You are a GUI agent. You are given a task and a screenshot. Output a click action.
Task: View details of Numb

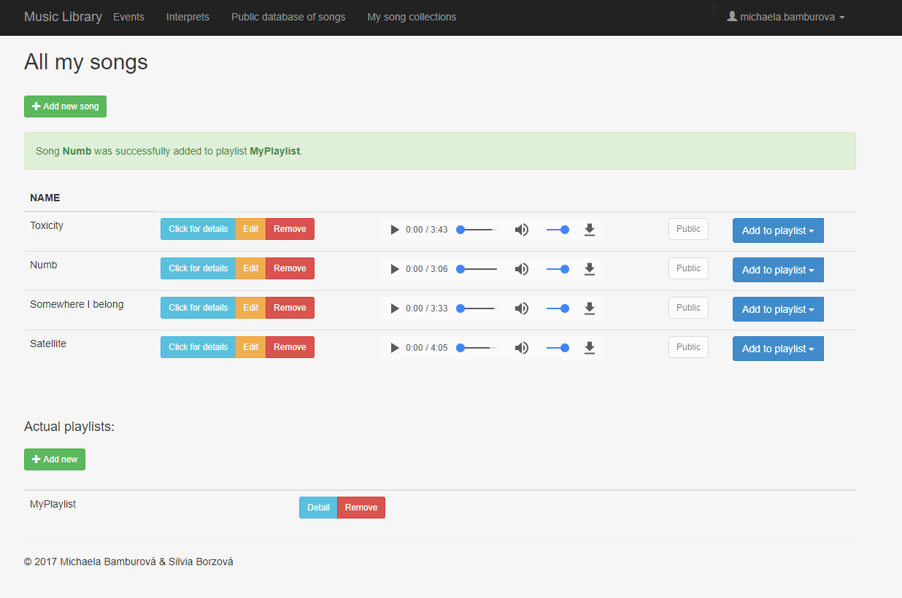[x=198, y=268]
